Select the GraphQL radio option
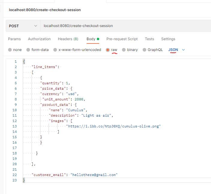 click(144, 50)
